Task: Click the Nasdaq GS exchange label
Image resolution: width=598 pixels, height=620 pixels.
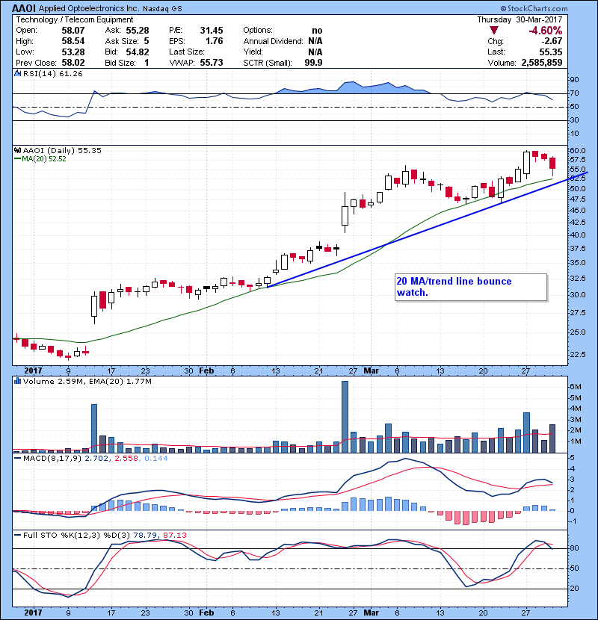Action: (162, 9)
